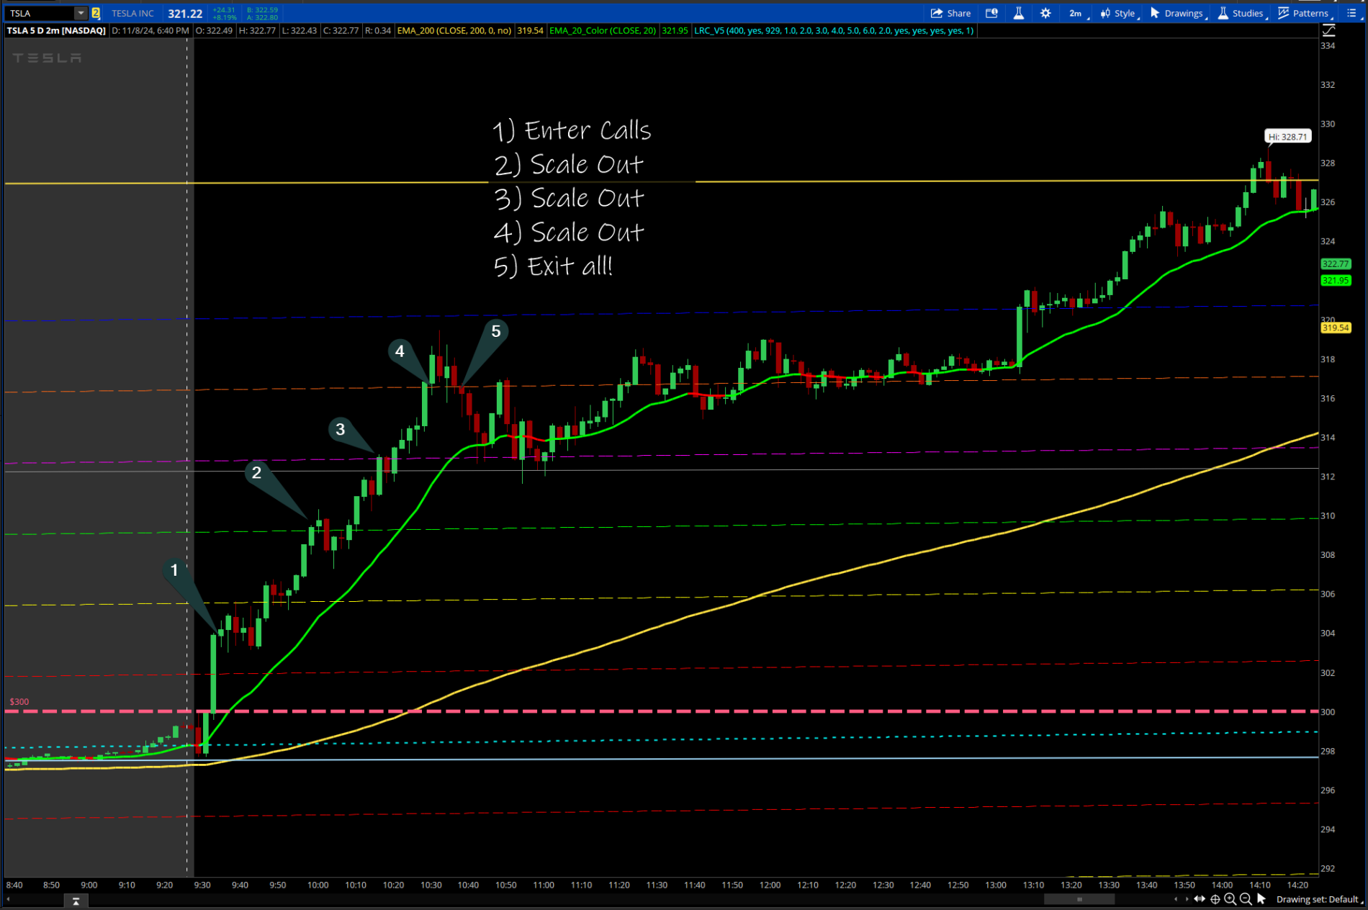Click the Share chart button

[950, 13]
